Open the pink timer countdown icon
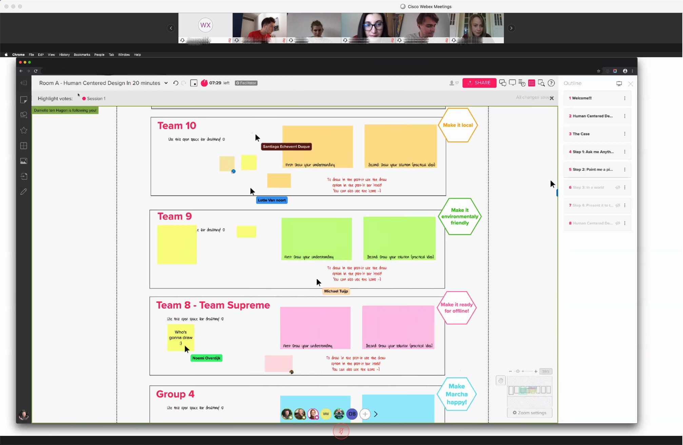Viewport: 683px width, 445px height. point(204,83)
